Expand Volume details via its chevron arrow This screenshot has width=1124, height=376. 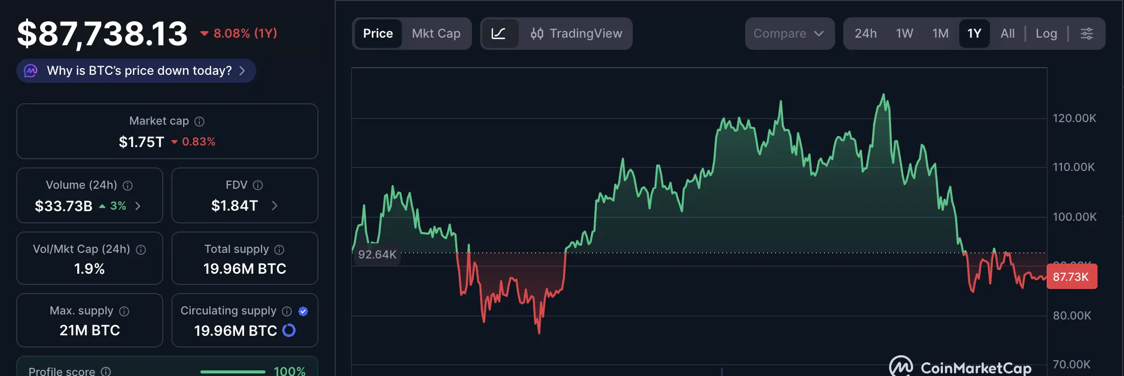click(x=138, y=206)
